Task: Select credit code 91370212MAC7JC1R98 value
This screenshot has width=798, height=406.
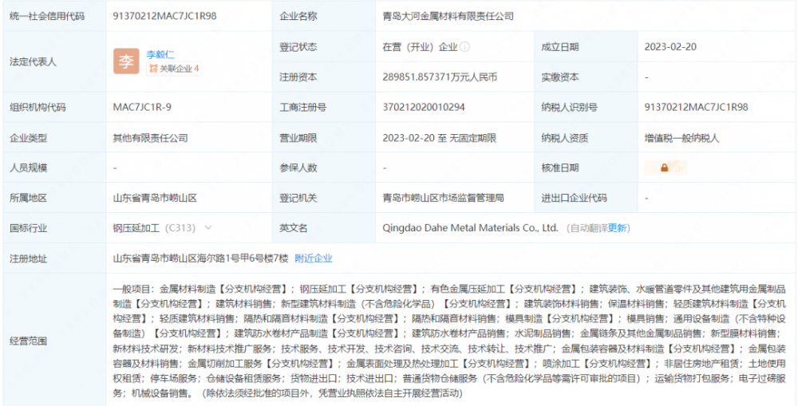Action: tap(165, 16)
